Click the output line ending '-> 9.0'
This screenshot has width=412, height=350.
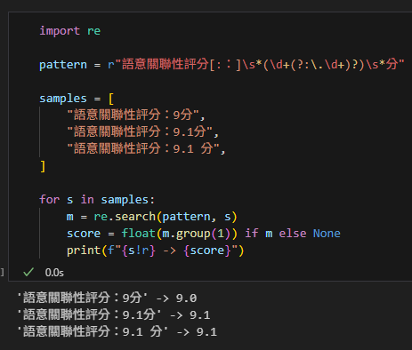107,298
